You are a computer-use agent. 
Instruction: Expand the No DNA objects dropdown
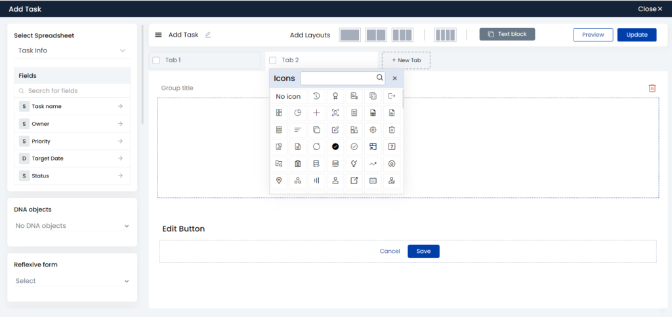(72, 226)
